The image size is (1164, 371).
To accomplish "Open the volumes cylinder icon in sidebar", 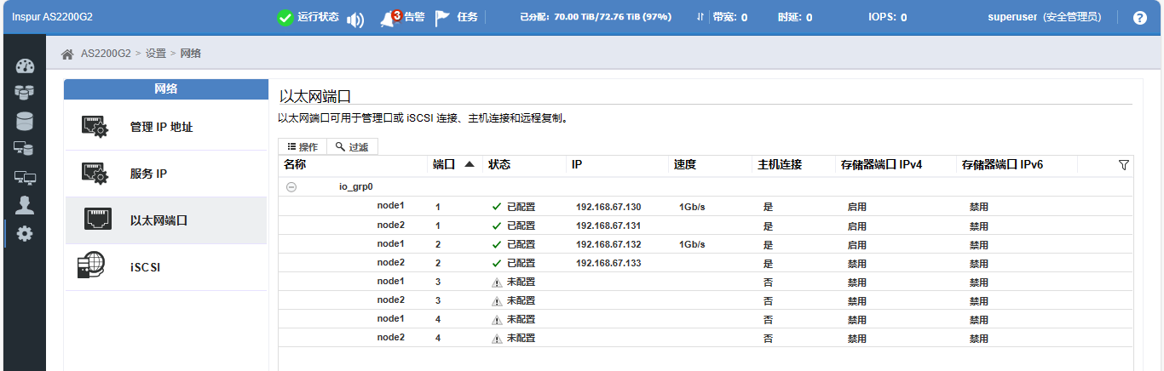I will 24,121.
